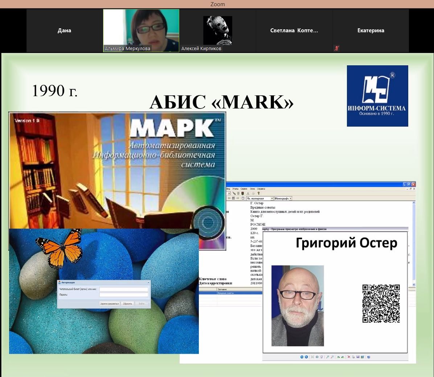Select Альмира Меркулова video tile
This screenshot has height=377, width=434.
point(141,30)
